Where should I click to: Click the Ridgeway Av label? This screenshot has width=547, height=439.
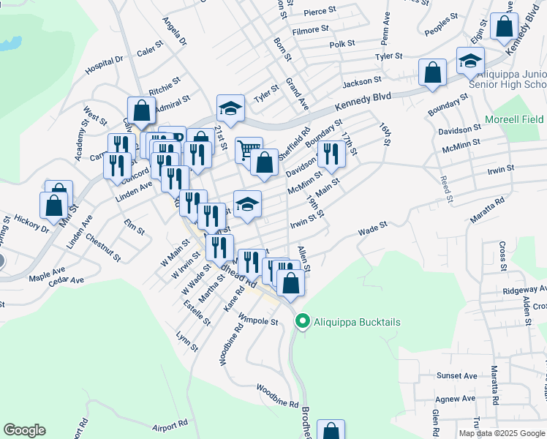coord(524,290)
